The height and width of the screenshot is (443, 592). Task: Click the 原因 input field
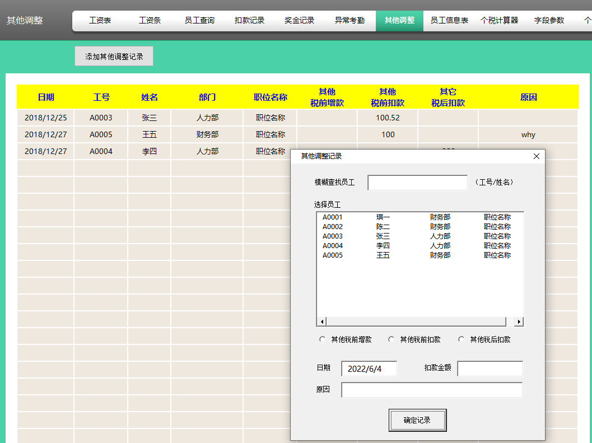pyautogui.click(x=431, y=390)
